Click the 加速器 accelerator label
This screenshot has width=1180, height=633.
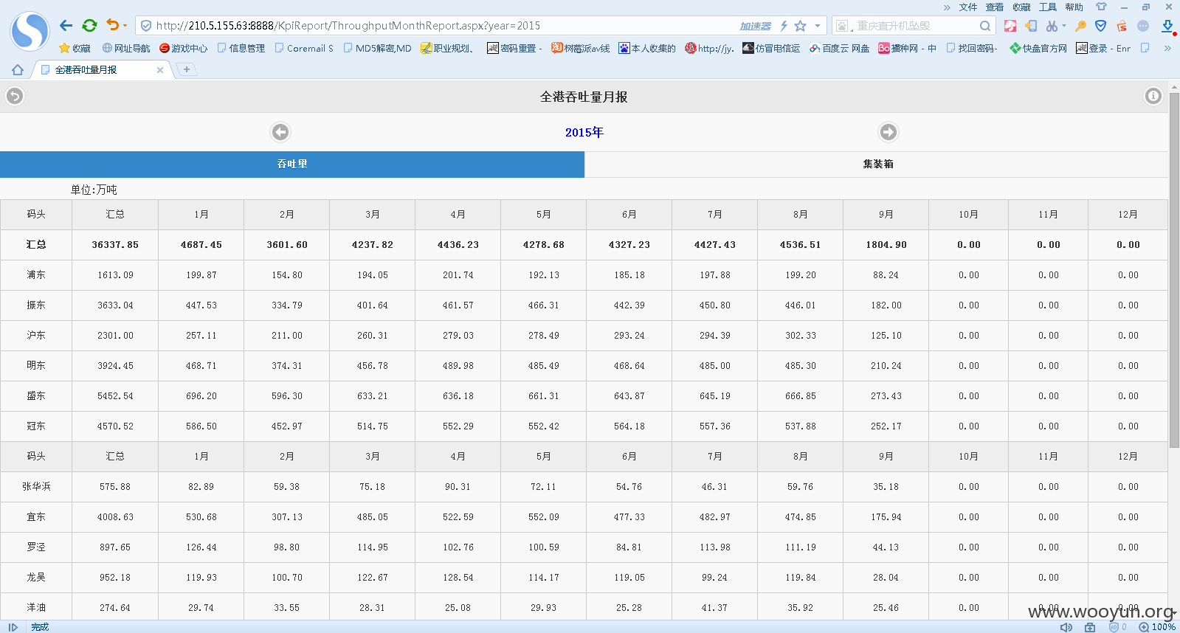755,26
